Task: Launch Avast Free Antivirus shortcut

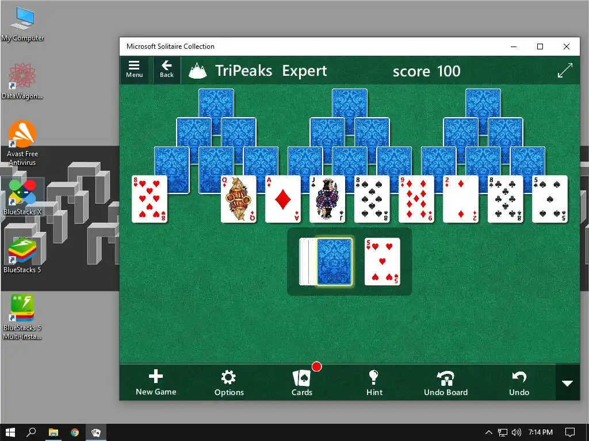Action: pyautogui.click(x=22, y=143)
